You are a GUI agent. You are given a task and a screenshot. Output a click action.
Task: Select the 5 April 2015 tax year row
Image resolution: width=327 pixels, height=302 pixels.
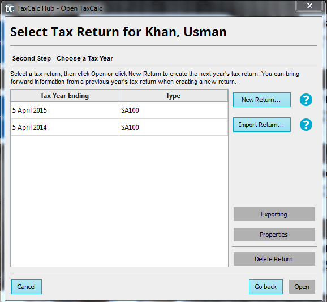pos(119,110)
